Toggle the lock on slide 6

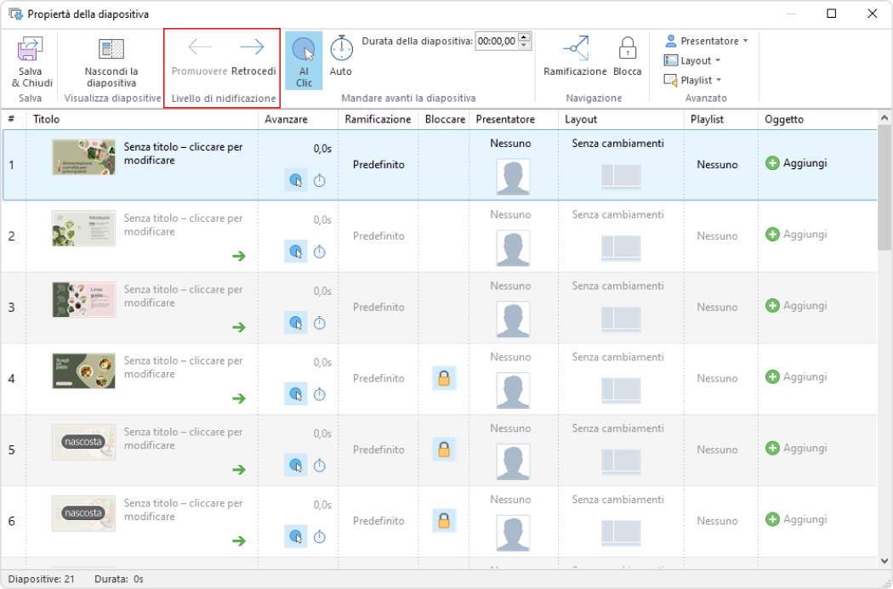tap(444, 519)
